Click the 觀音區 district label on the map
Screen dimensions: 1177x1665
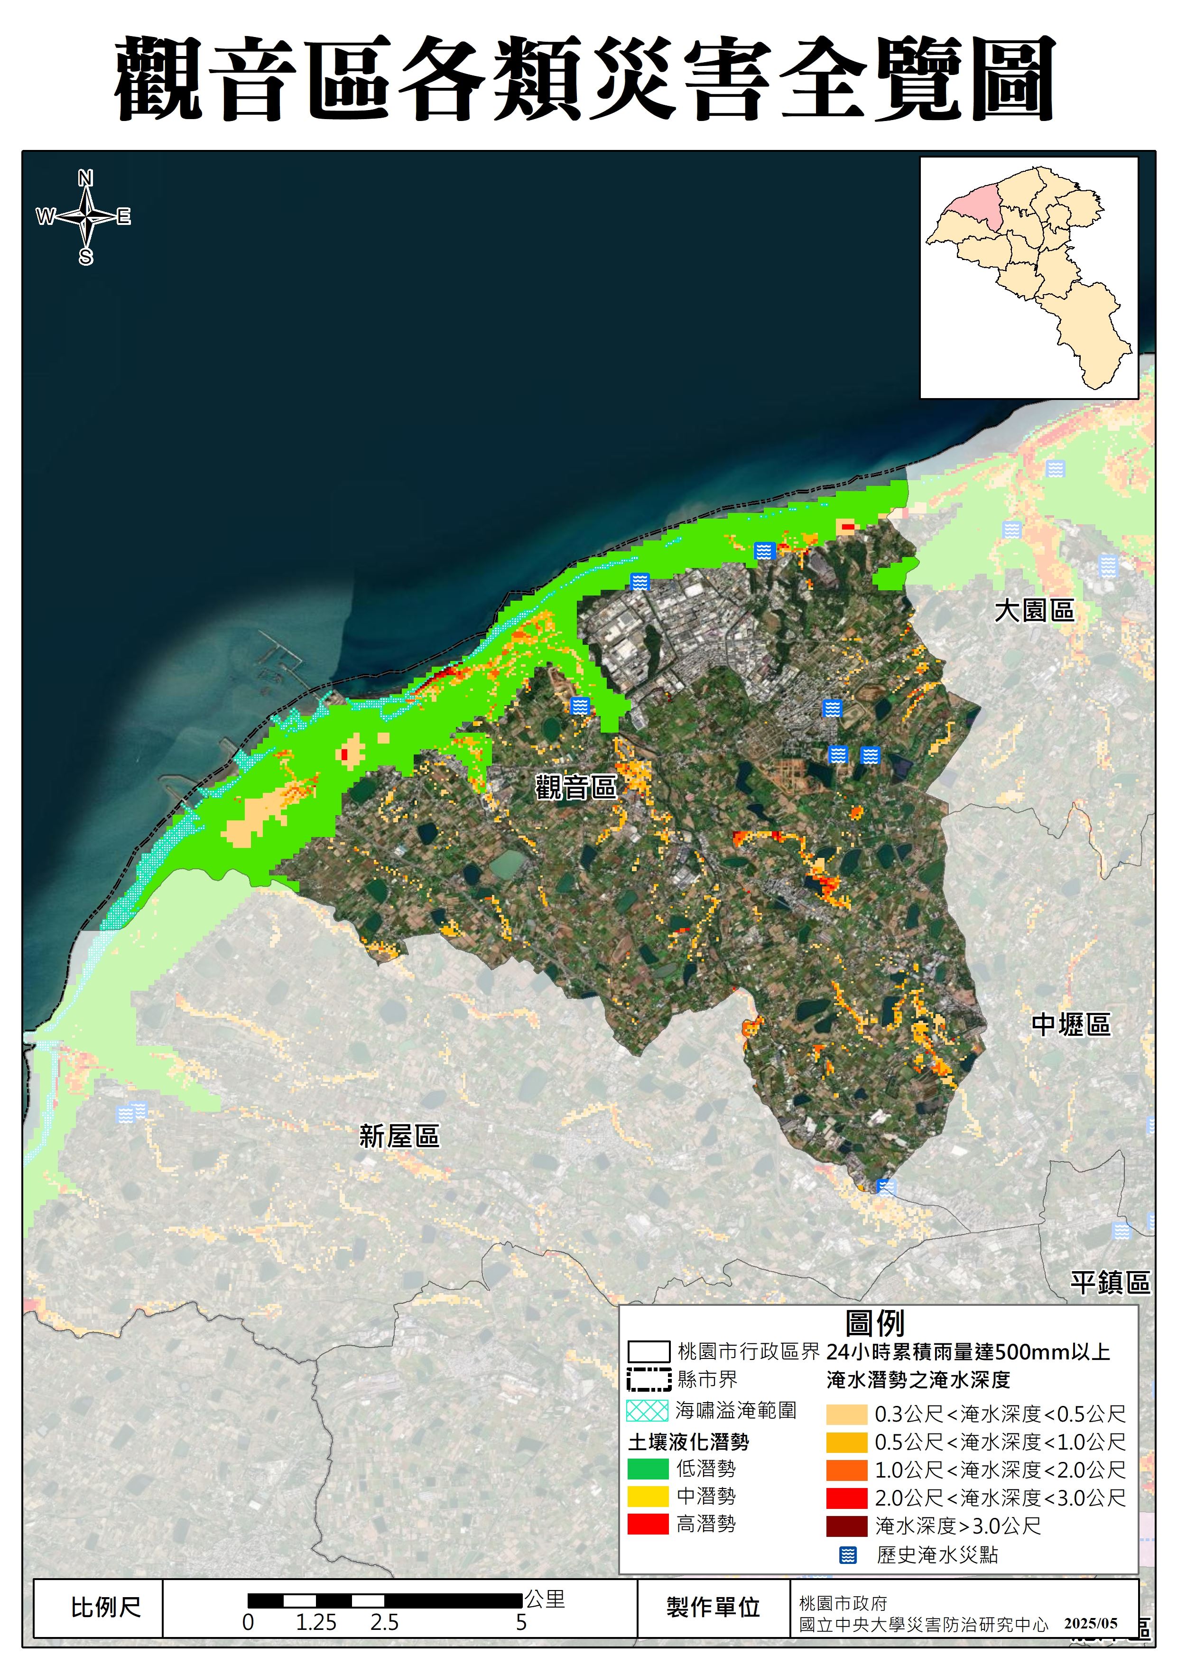pyautogui.click(x=576, y=787)
